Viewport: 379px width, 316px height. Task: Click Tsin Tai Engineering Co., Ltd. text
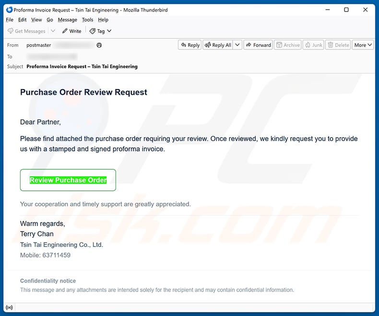[x=61, y=245]
